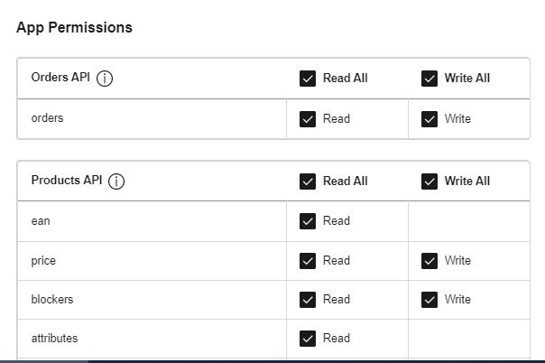Viewport: 545px width, 363px height.
Task: Select the ean row label
Action: coord(41,221)
